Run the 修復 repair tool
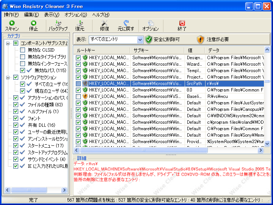Viewport: 273px width, 205px height. 105,23
